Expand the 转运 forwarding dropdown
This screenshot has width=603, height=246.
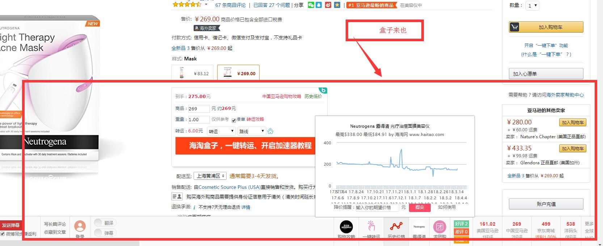pos(222,131)
